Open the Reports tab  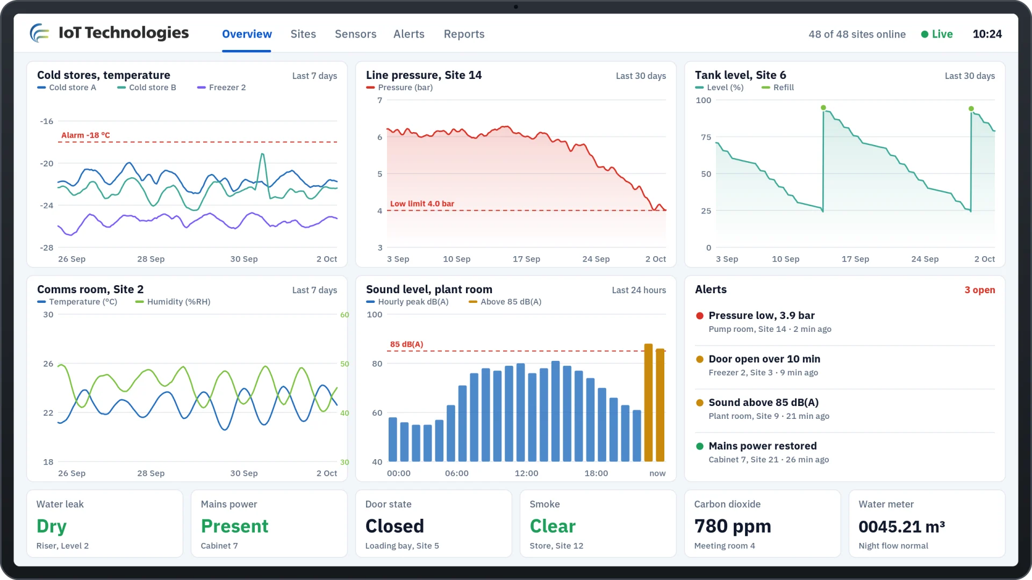coord(464,34)
